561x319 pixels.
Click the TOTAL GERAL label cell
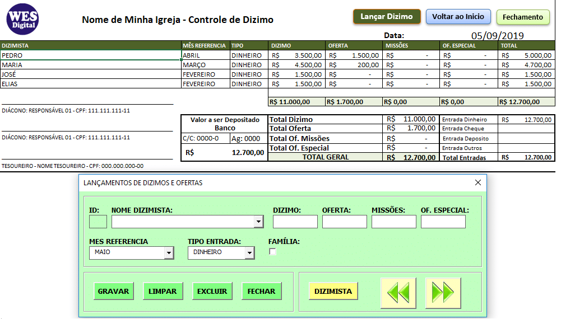coord(325,157)
